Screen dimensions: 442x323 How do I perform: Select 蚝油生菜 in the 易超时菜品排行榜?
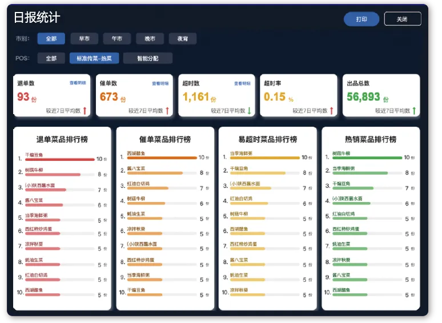point(239,275)
